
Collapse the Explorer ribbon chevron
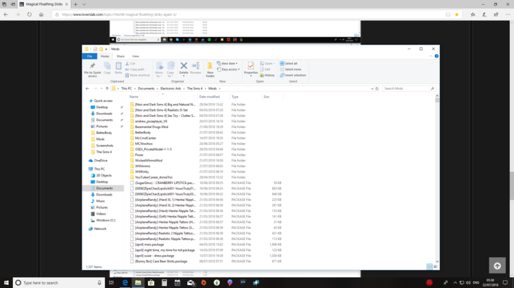point(431,56)
